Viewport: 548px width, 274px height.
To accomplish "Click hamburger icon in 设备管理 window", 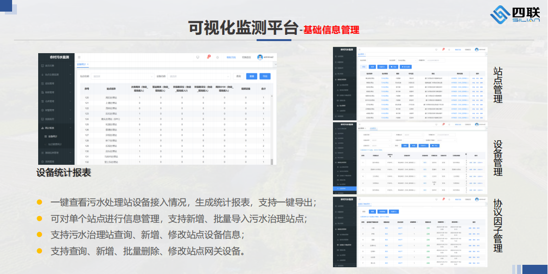I will [359, 124].
